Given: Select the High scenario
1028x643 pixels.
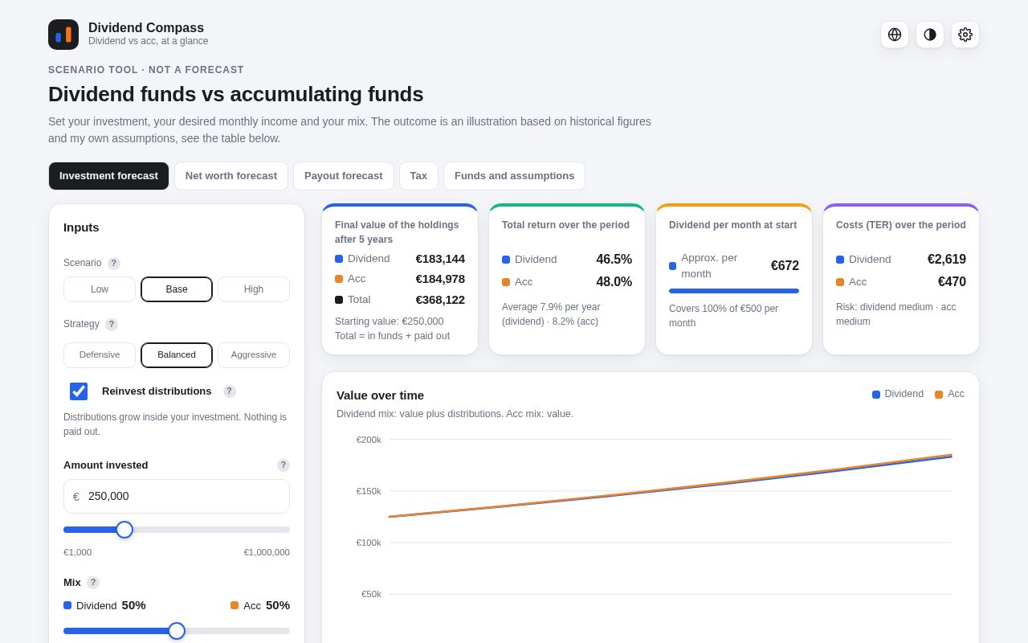Looking at the screenshot, I should [x=254, y=289].
